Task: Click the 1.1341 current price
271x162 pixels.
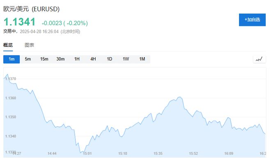Action: click(x=19, y=22)
